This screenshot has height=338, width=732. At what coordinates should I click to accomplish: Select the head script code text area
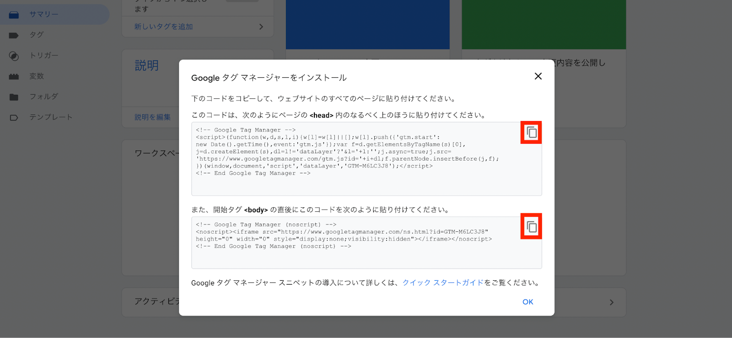click(x=366, y=159)
